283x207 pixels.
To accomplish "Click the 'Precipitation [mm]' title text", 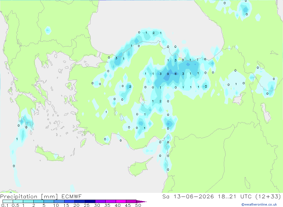I will pyautogui.click(x=29, y=197).
